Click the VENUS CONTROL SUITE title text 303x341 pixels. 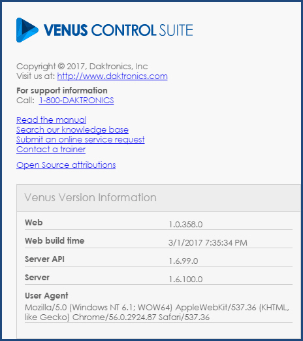point(118,30)
